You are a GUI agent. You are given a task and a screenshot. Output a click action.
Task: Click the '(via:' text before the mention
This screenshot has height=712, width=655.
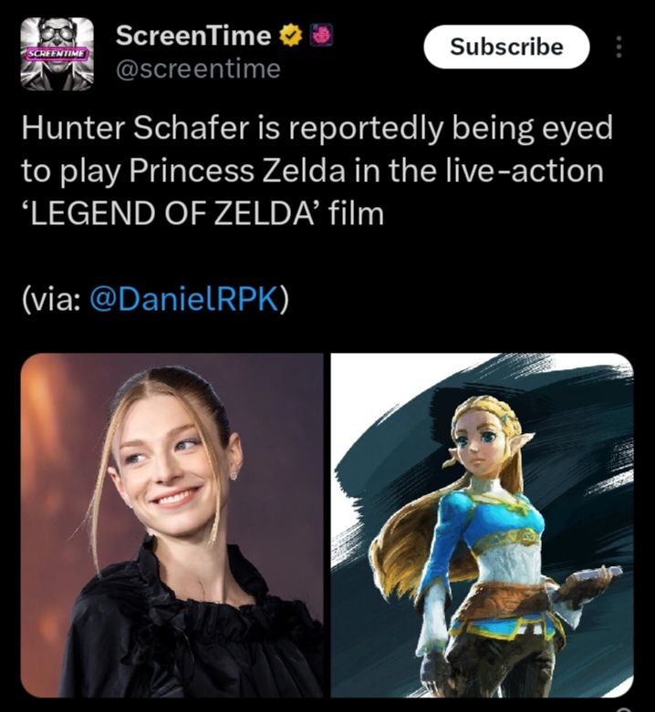[x=52, y=300]
